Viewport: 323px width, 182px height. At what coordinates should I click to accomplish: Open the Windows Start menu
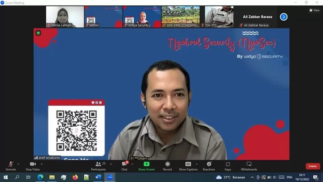5,177
